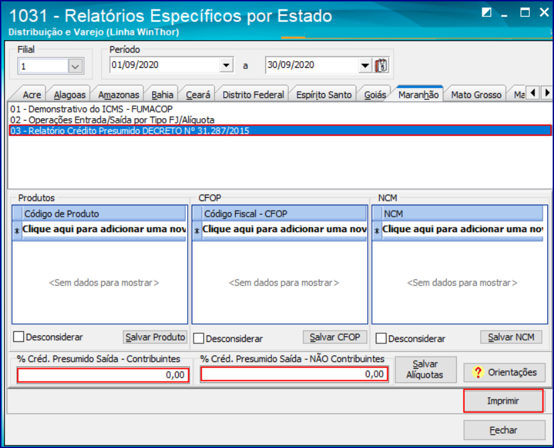
Task: Expand the start date 01/09/2020 dropdown
Action: click(226, 65)
